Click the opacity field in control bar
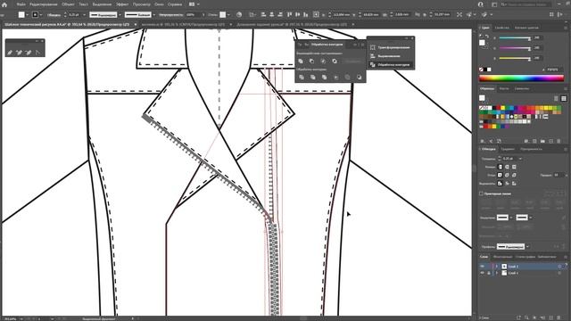 tap(192, 14)
